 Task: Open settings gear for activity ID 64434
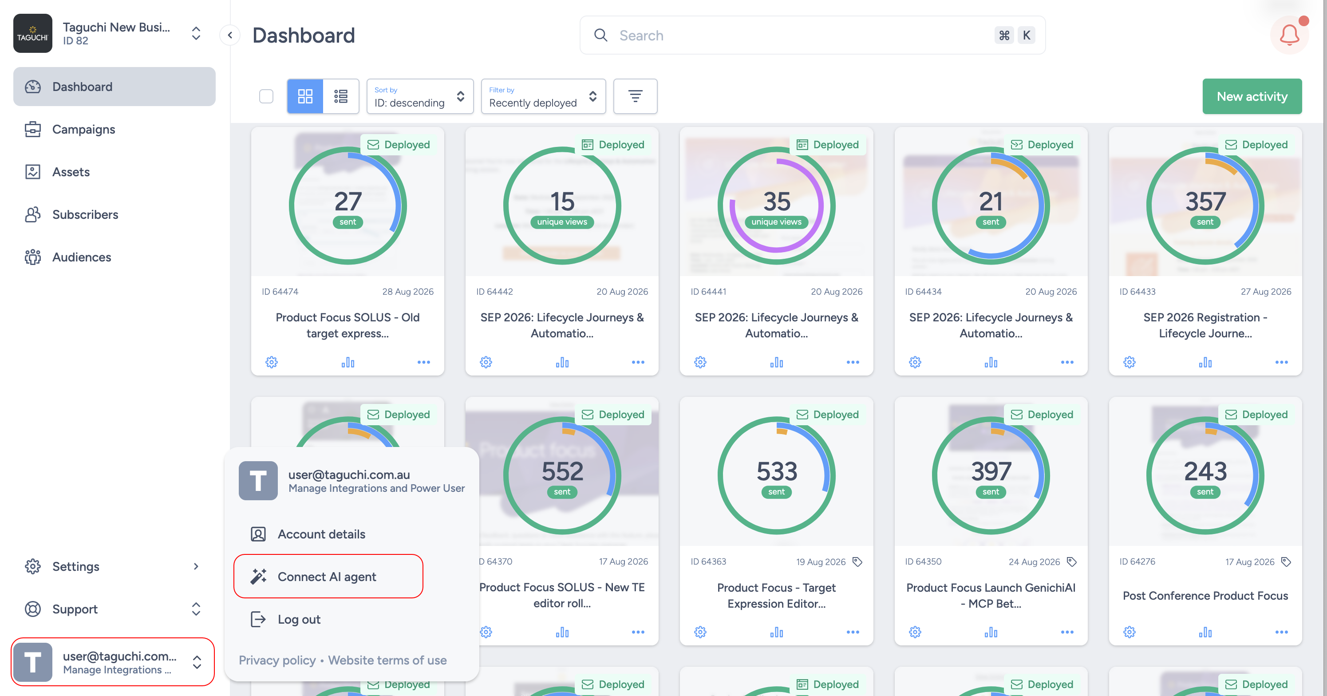pos(915,362)
